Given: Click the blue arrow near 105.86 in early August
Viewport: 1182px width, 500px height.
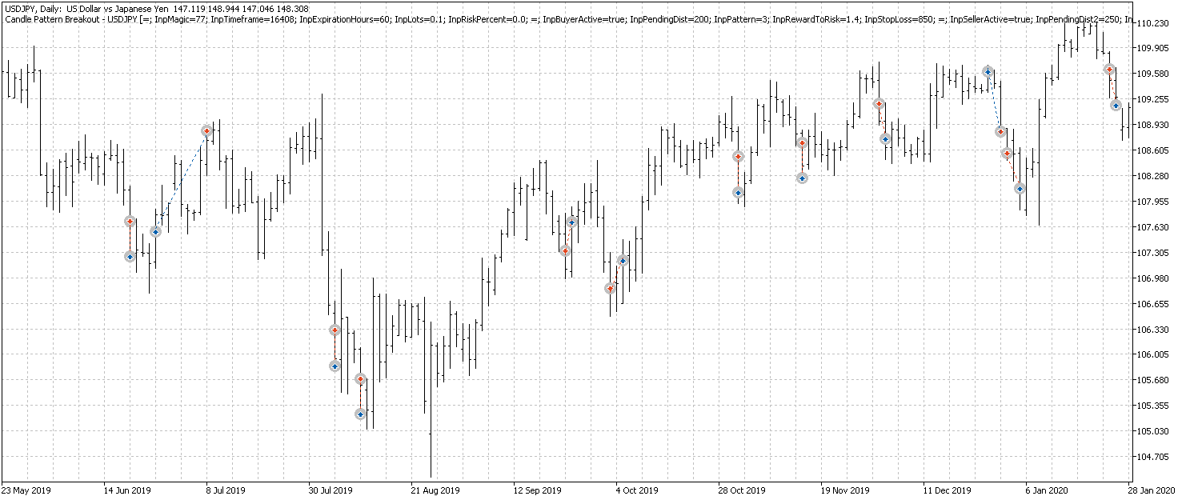Looking at the screenshot, I should coord(335,366).
